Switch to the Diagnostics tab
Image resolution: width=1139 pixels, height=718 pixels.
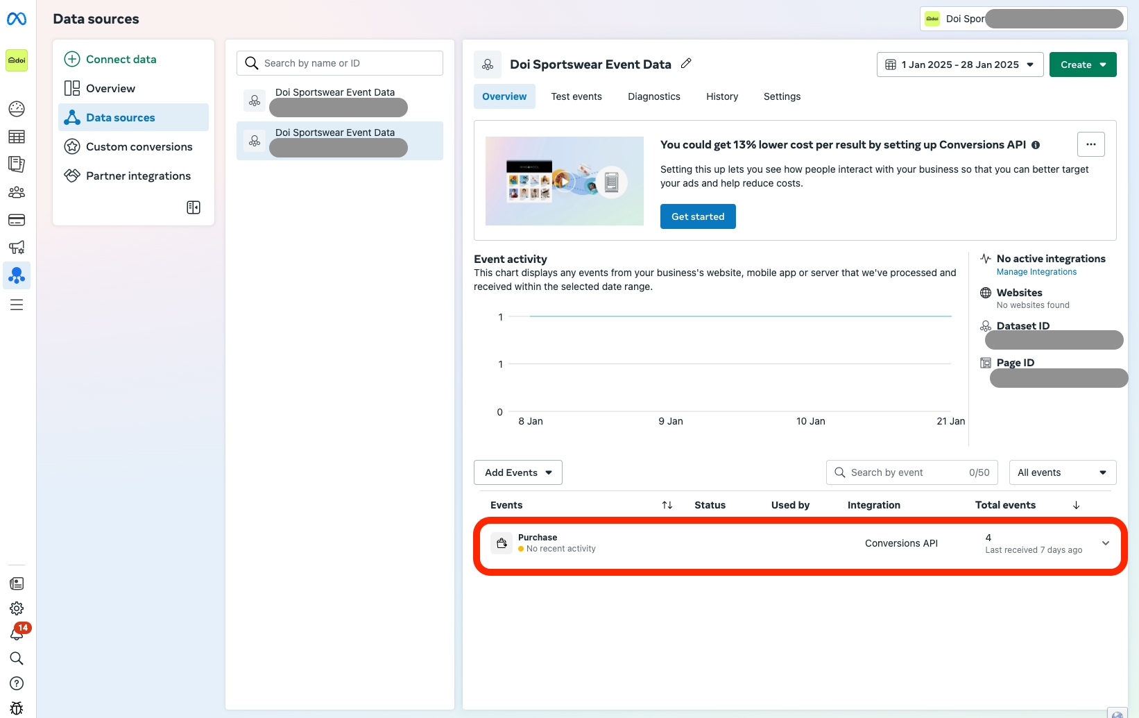653,96
